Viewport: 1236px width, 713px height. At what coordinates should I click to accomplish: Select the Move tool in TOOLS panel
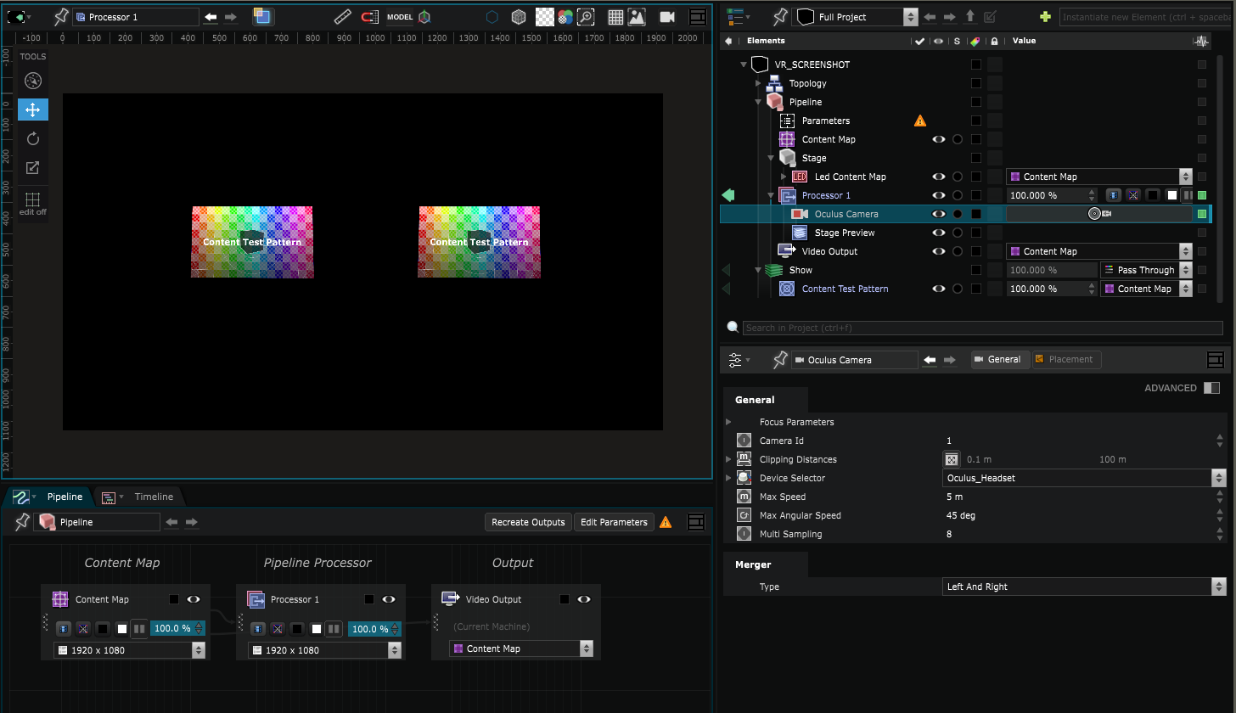tap(33, 109)
